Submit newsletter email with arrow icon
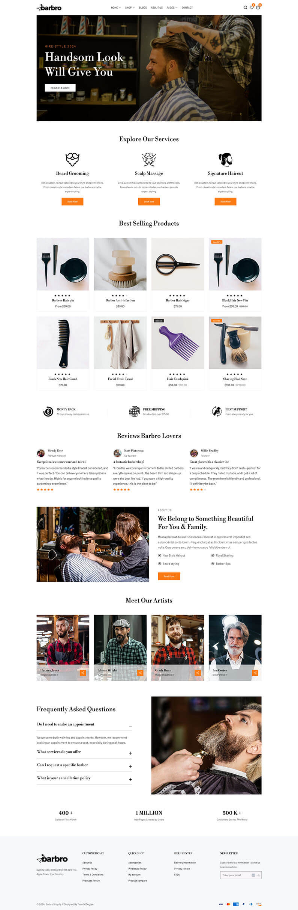Image resolution: width=298 pixels, height=910 pixels. (x=258, y=875)
